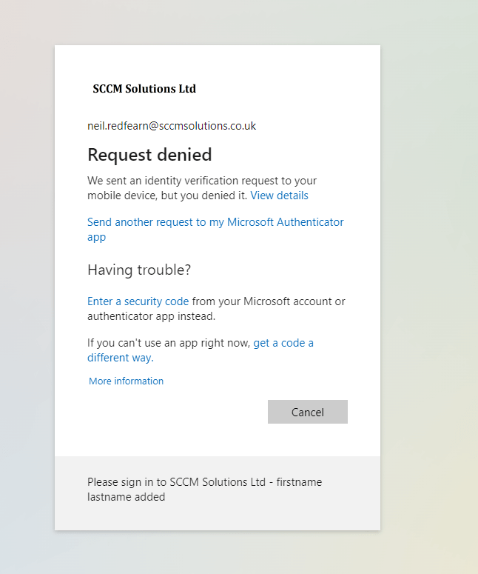The height and width of the screenshot is (574, 478).
Task: Send another request to Microsoft Authenticator app
Action: [215, 222]
